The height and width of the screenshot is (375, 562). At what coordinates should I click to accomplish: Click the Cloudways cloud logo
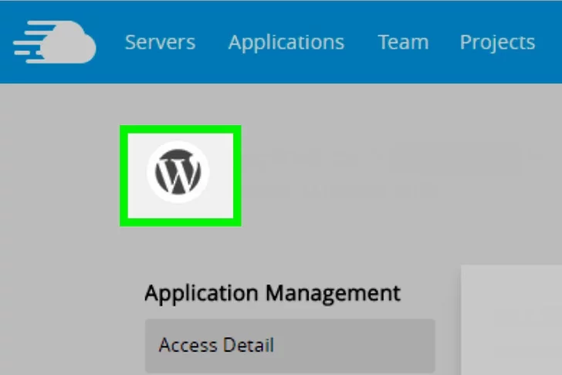55,42
